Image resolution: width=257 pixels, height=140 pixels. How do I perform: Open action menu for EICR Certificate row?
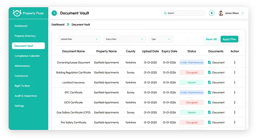pyautogui.click(x=235, y=102)
